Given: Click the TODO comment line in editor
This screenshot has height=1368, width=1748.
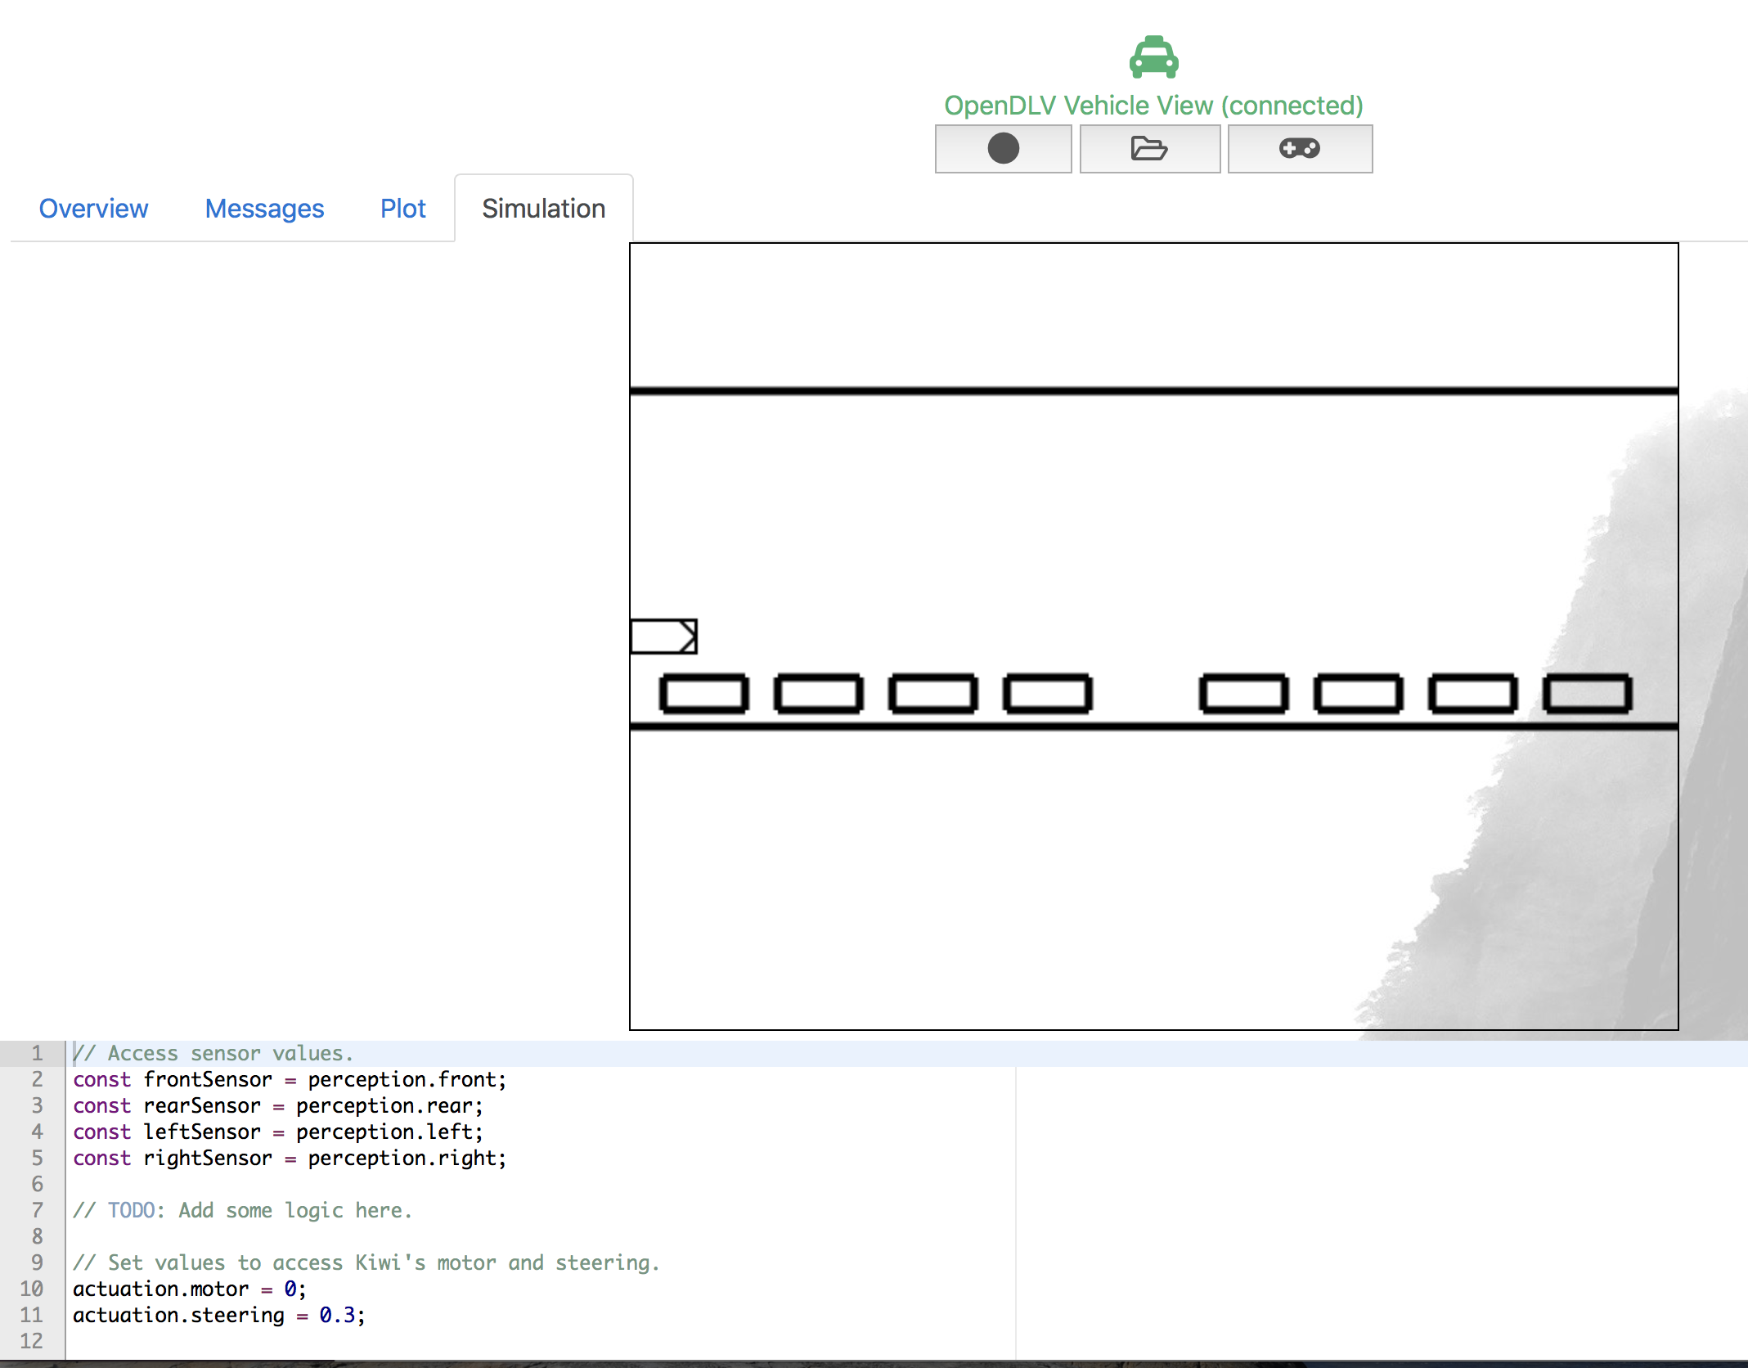Looking at the screenshot, I should (x=242, y=1210).
